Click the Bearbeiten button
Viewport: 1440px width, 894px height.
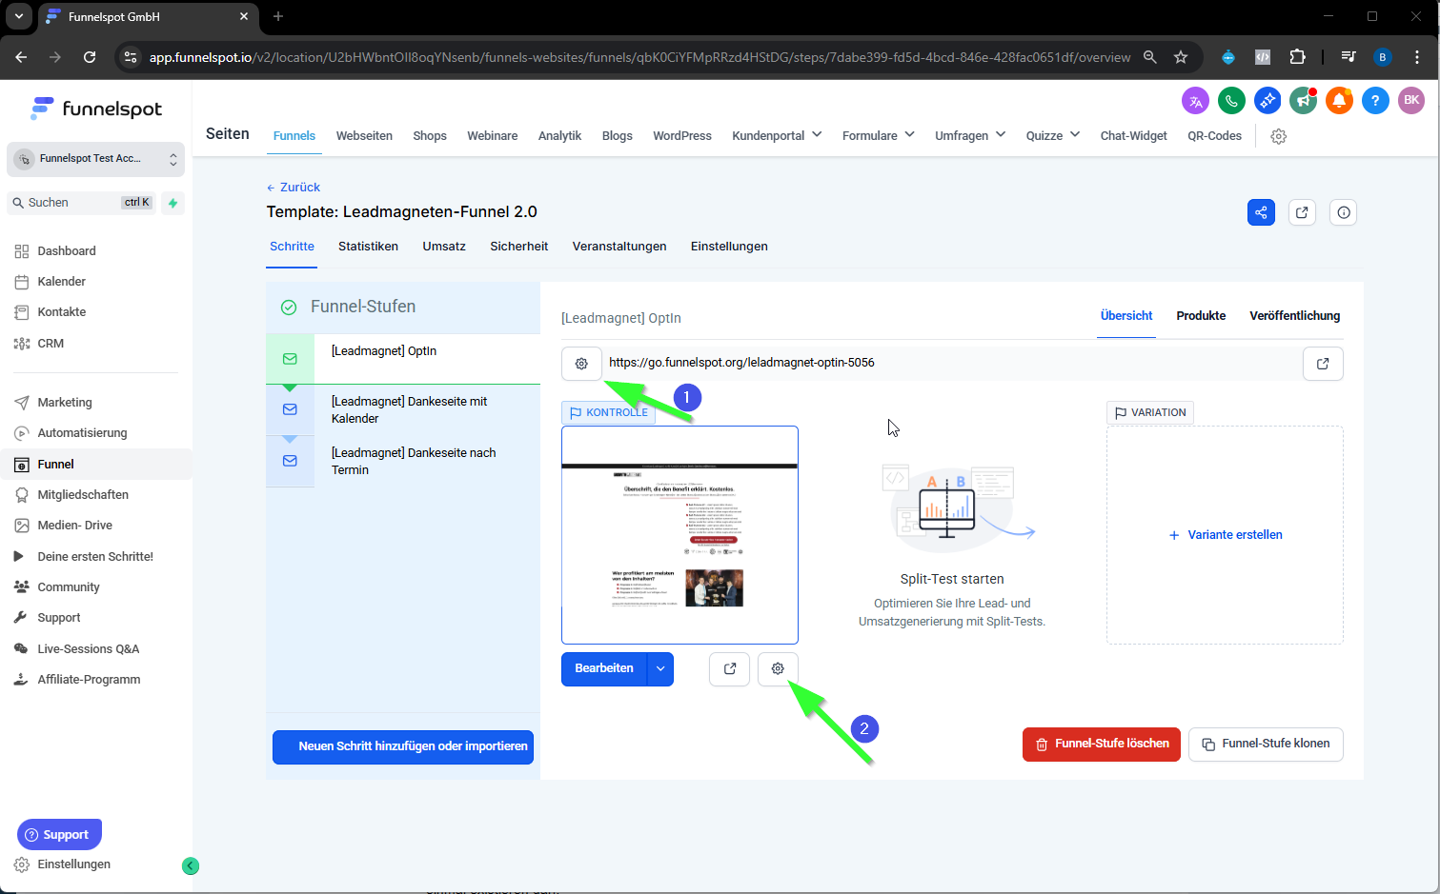[x=604, y=668]
